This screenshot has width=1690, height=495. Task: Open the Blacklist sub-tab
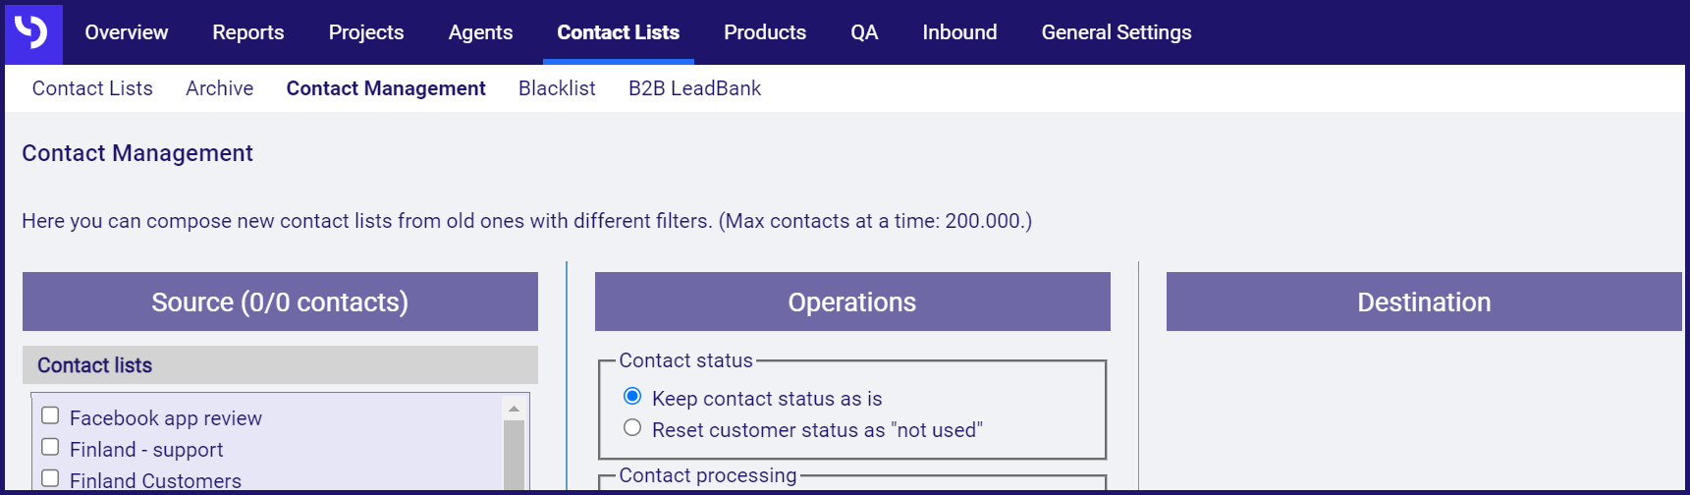click(x=557, y=88)
